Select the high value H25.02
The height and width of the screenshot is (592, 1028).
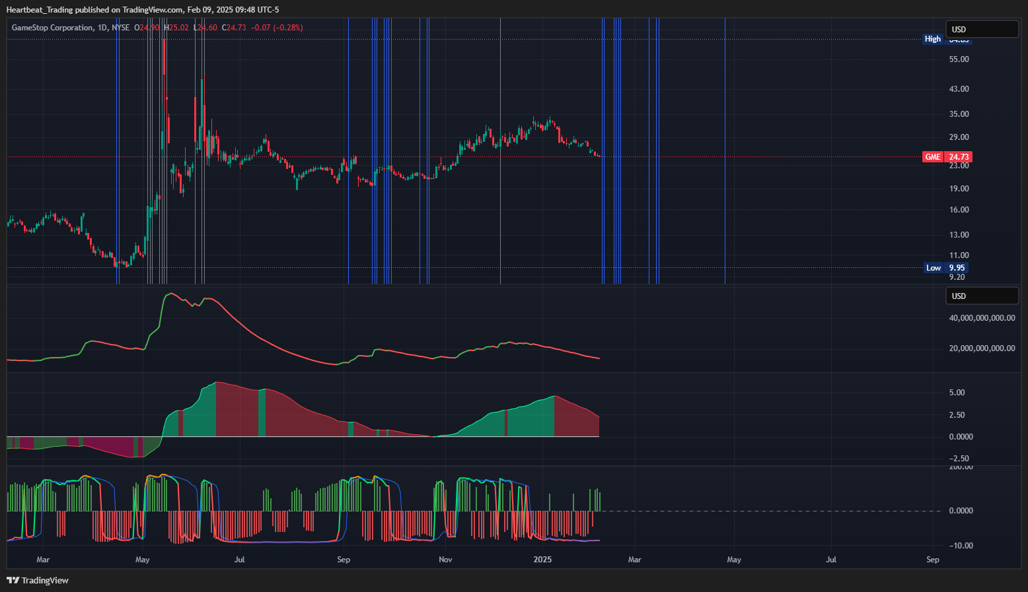176,28
